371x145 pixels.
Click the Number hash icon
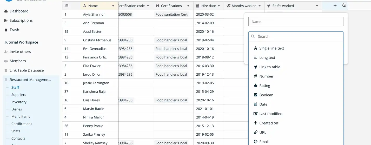coord(255,76)
